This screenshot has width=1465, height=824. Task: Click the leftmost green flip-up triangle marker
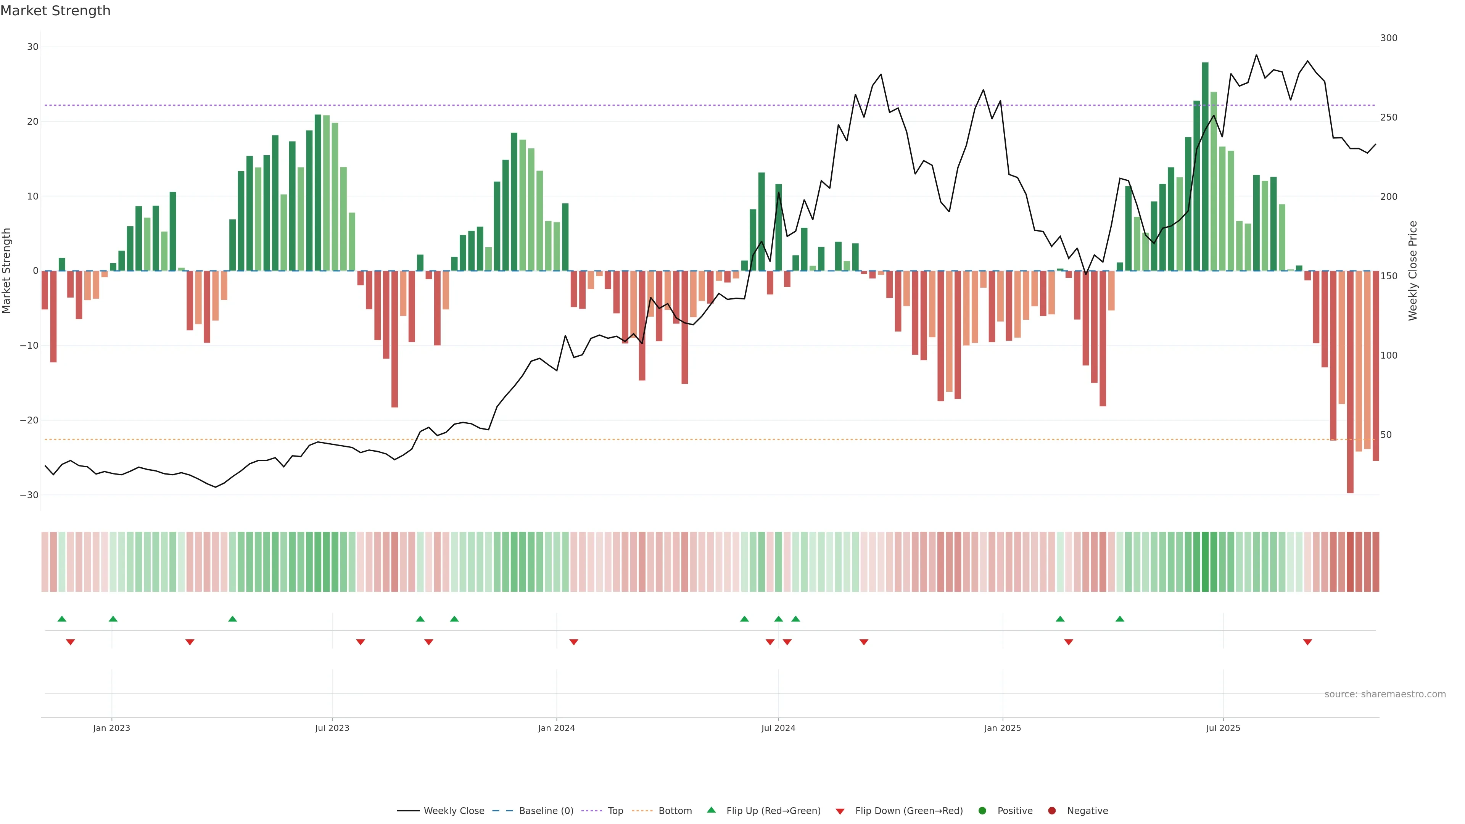tap(62, 619)
